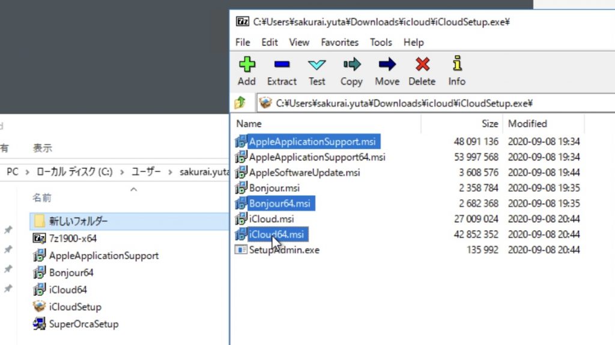This screenshot has width=615, height=345.
Task: Click the AppleApplicationSupport64.msi file icon
Action: coord(241,157)
